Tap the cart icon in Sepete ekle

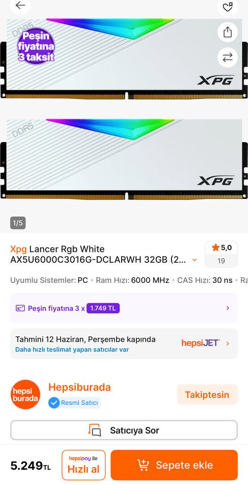[143, 465]
